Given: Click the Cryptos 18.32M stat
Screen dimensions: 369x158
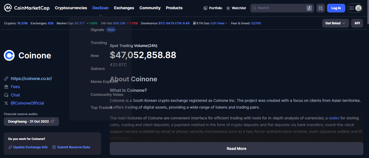Looking at the screenshot, I should [16, 23].
